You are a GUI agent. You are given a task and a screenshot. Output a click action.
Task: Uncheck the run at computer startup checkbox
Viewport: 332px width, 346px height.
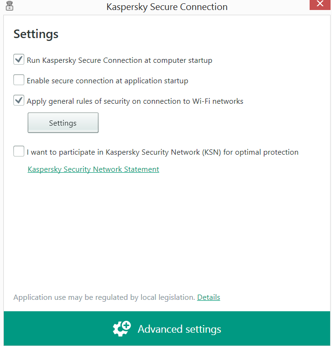point(19,60)
